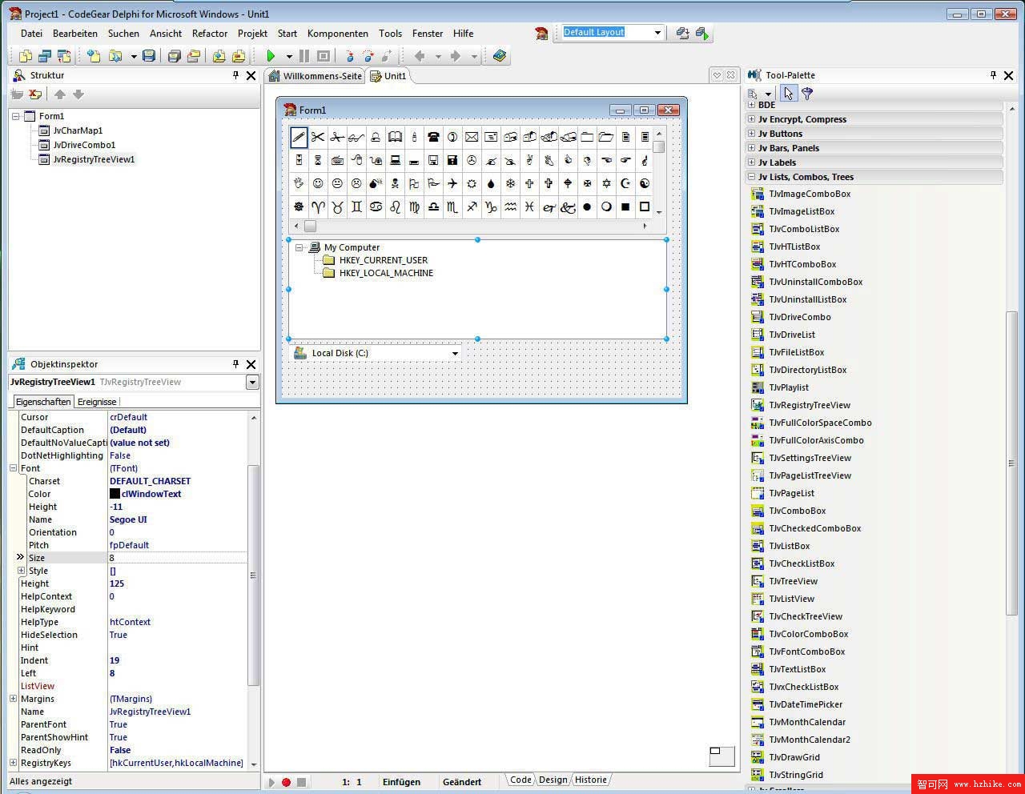Image resolution: width=1025 pixels, height=794 pixels.
Task: Toggle the Tool-Palette selection pointer
Action: (789, 94)
